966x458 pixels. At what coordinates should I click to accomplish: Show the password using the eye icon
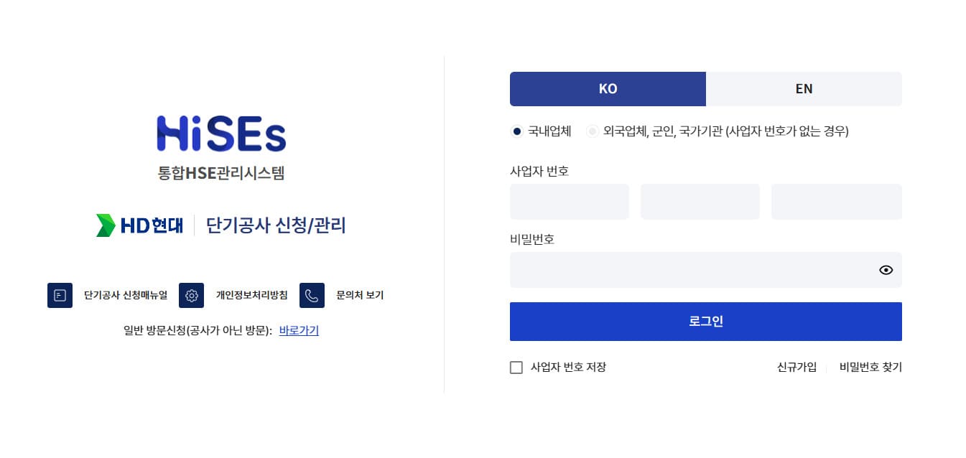(886, 270)
